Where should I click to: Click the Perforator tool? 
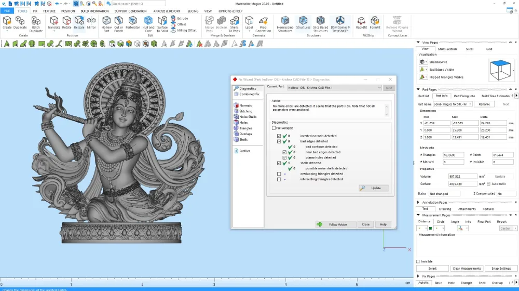(132, 23)
